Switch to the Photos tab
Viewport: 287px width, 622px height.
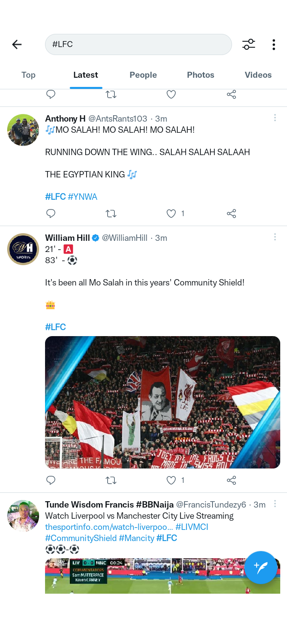click(x=201, y=75)
